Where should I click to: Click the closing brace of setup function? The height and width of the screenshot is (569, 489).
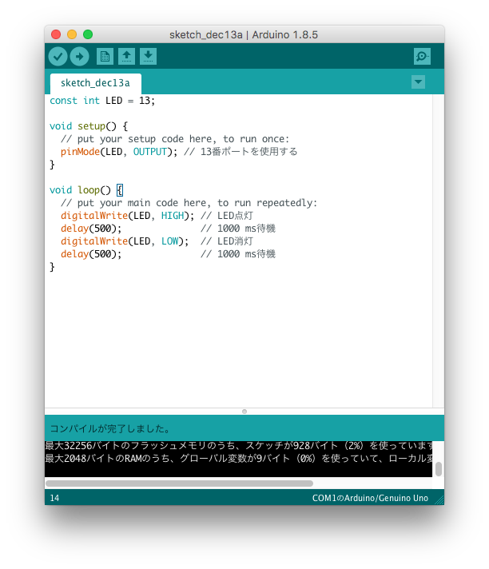click(52, 165)
